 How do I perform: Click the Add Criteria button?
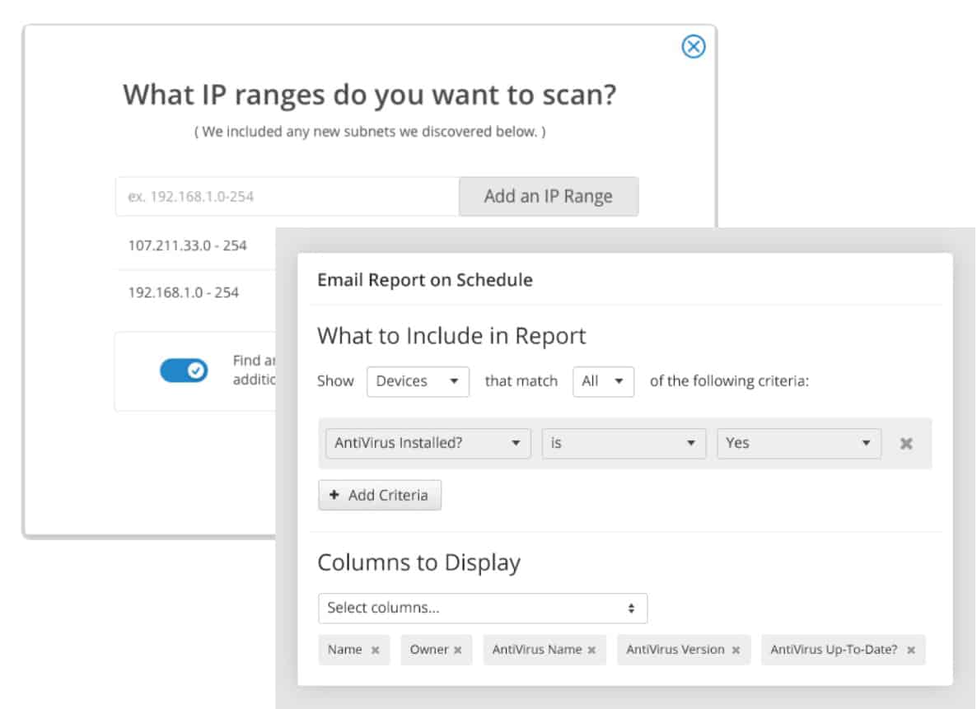(380, 495)
